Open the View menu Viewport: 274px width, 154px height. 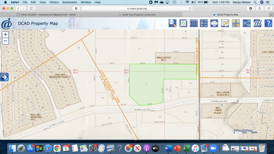pos(42,2)
